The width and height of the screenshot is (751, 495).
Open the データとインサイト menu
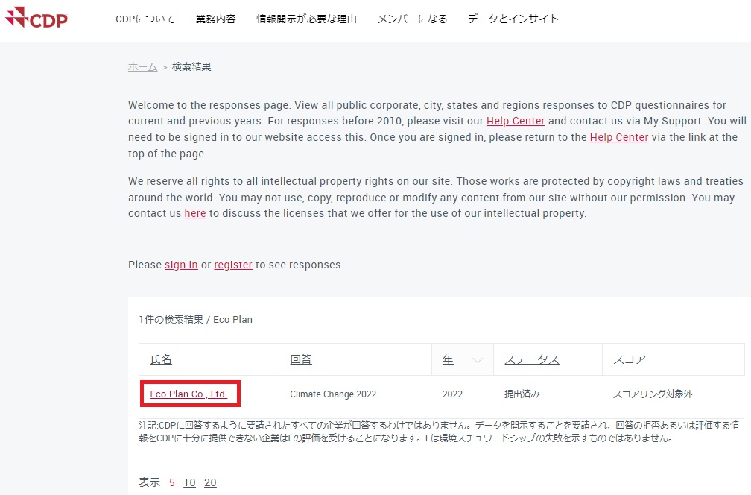(513, 19)
